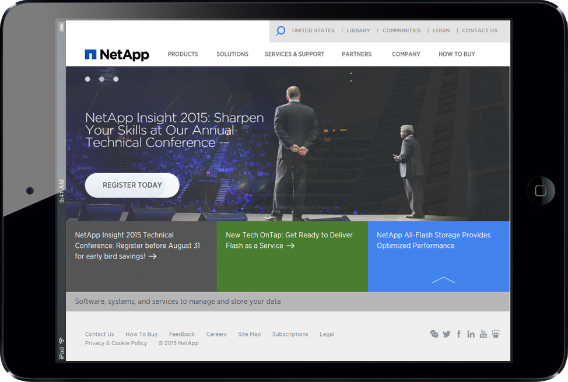Select the second carousel dot
The height and width of the screenshot is (382, 568).
coord(102,79)
